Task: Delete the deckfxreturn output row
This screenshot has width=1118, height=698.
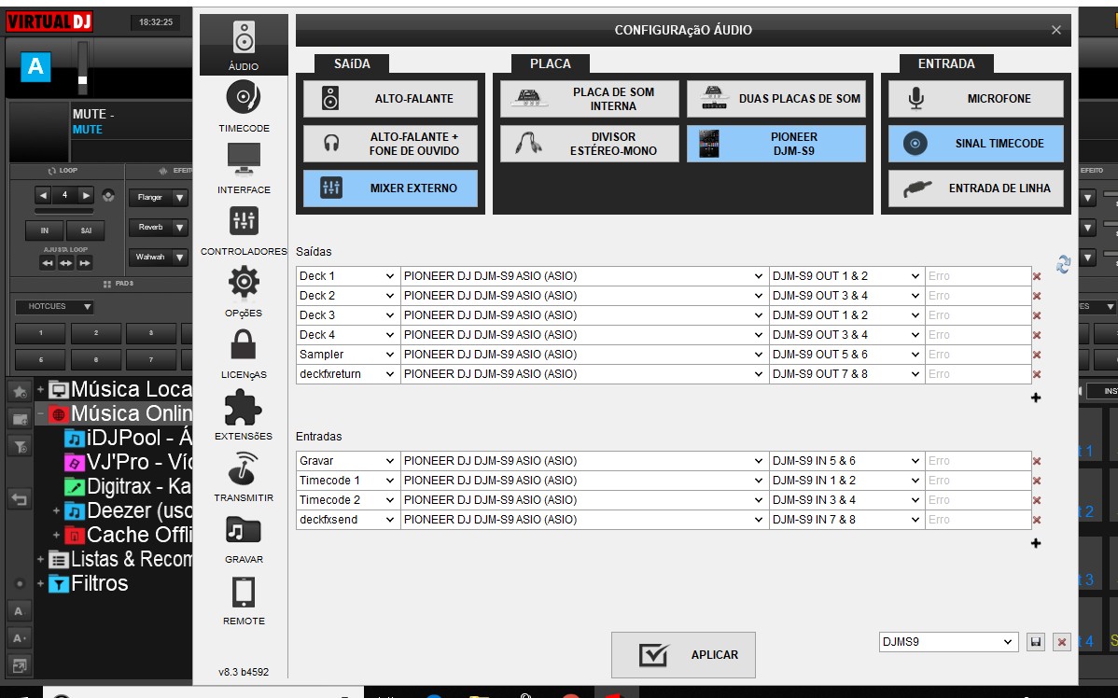Action: click(x=1037, y=374)
